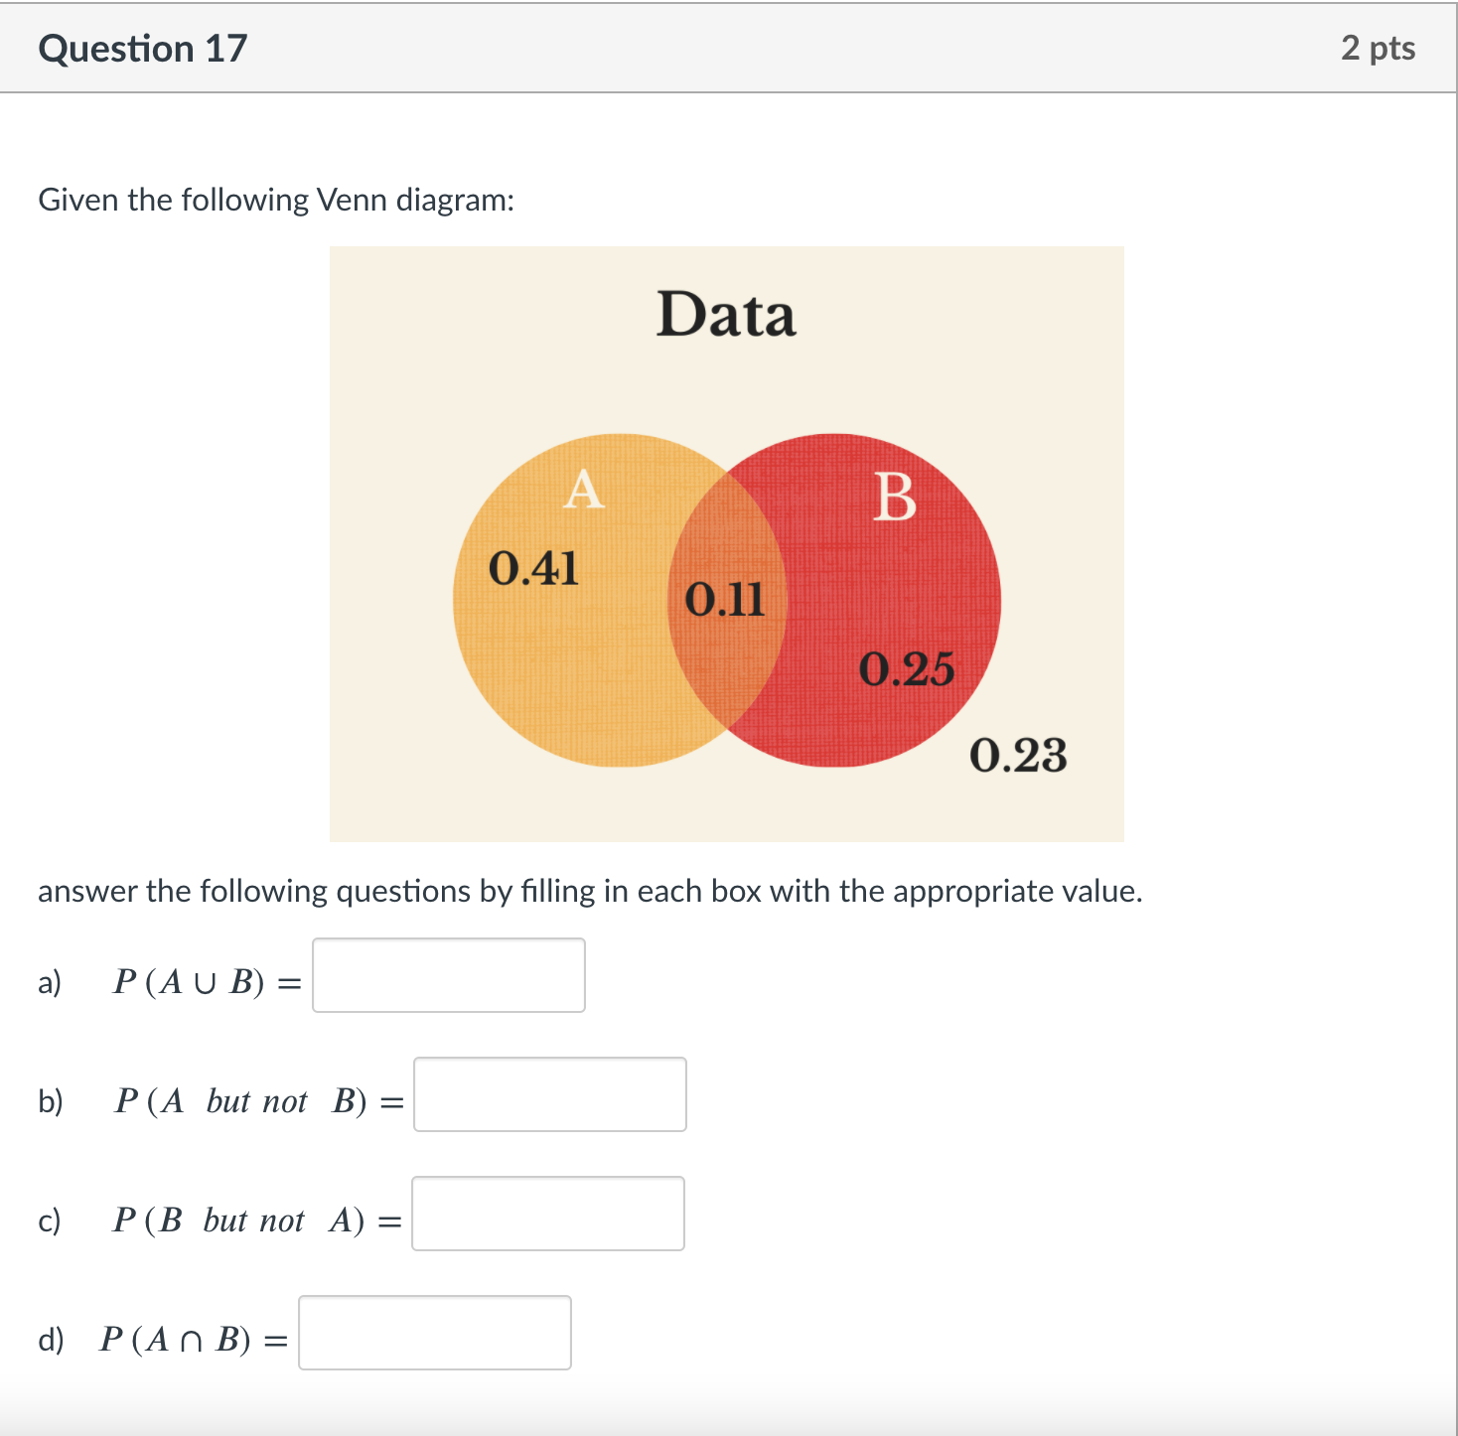Click the answer box for P(A ∩ B)
The image size is (1458, 1436).
(435, 1334)
